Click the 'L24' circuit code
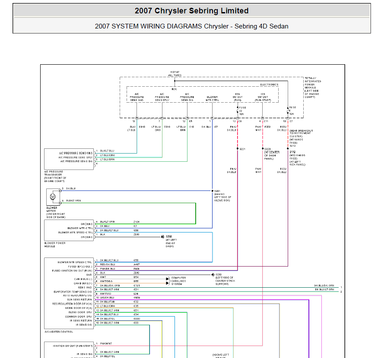 136,294
